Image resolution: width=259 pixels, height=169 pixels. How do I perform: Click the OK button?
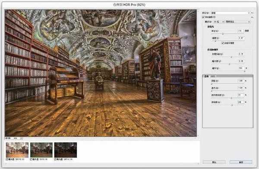241,162
